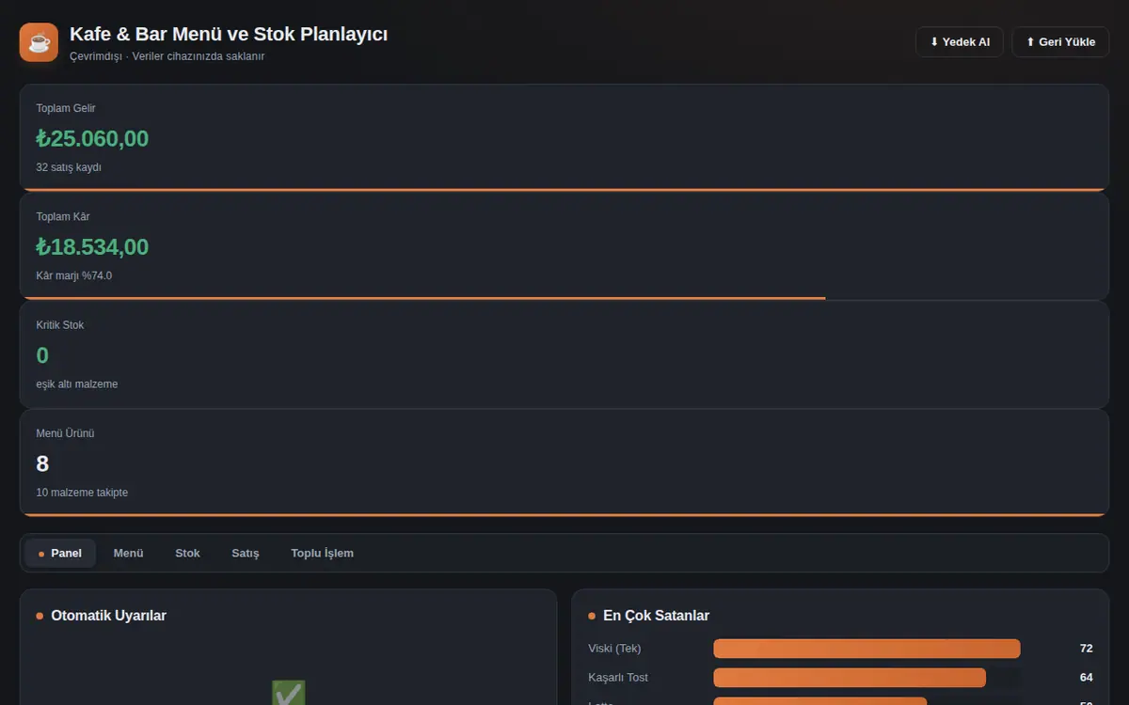Go to the Stok tab

(x=187, y=553)
